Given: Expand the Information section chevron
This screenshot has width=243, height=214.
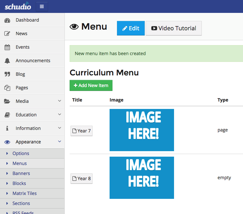Looking at the screenshot, I should (60, 128).
